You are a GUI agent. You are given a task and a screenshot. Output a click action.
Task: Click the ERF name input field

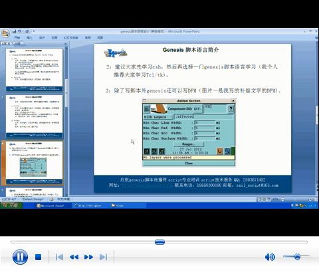point(215,108)
